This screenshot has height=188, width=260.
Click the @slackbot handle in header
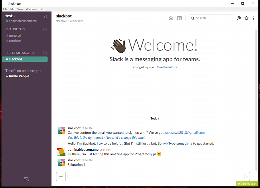point(77,21)
